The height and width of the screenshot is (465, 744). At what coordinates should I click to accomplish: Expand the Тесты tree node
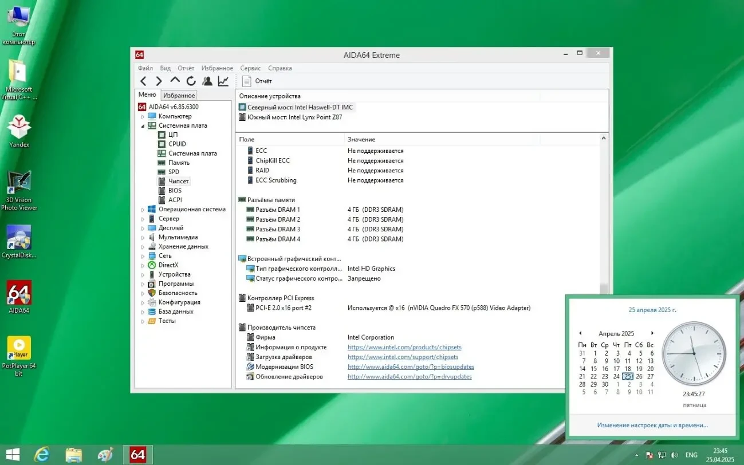click(x=143, y=321)
